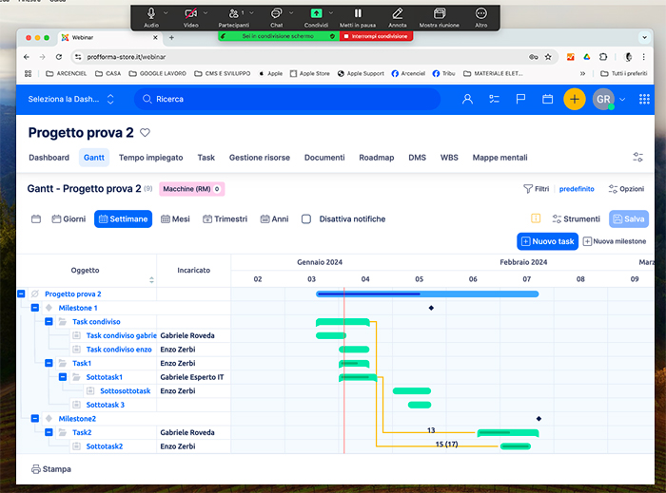Reload the browser page
The width and height of the screenshot is (666, 493).
click(x=59, y=57)
